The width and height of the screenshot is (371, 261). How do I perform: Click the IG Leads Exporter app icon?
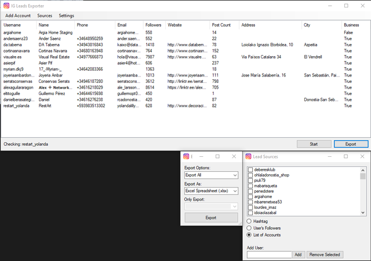6,5
